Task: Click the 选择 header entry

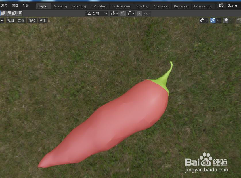Action: pos(21,20)
